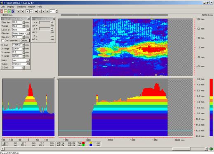The image size is (214, 154).
Task: Select the red image 1 toolbar icon
Action: pyautogui.click(x=2, y=11)
